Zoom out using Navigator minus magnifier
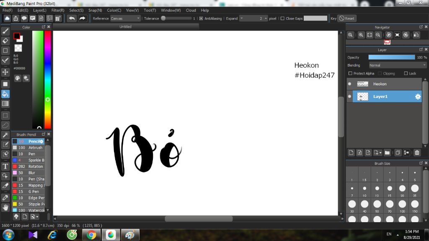The image size is (429, 241). (378, 35)
